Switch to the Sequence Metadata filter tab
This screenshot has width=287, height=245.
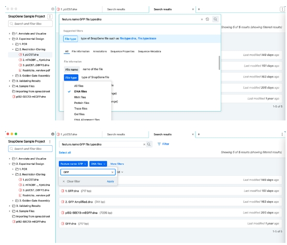pos(149,51)
